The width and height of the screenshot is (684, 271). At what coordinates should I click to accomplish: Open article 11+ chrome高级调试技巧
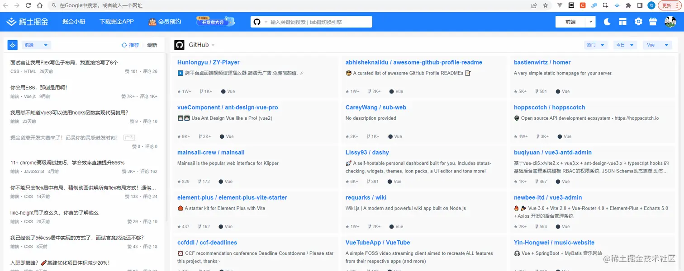point(67,163)
